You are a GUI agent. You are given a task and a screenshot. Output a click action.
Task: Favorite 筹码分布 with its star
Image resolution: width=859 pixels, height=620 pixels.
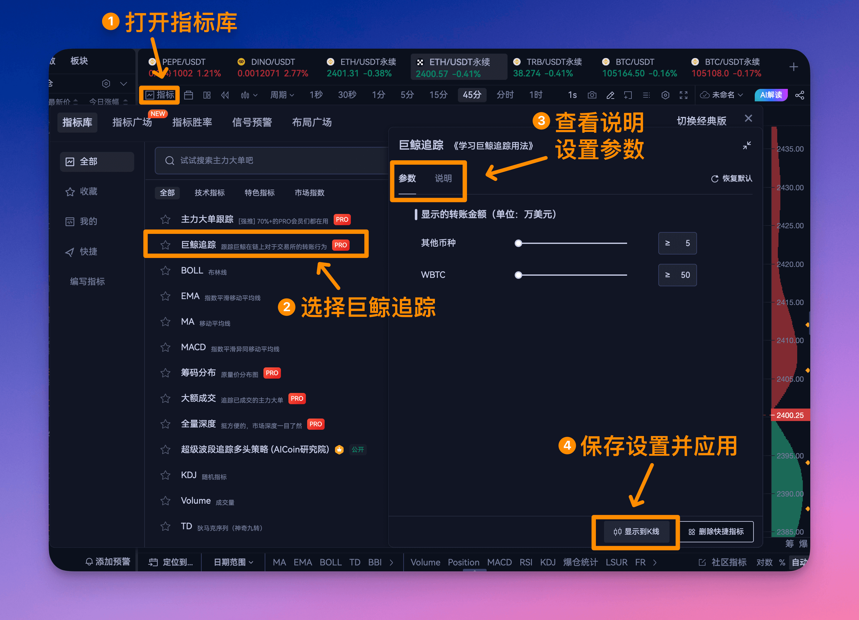pyautogui.click(x=165, y=373)
